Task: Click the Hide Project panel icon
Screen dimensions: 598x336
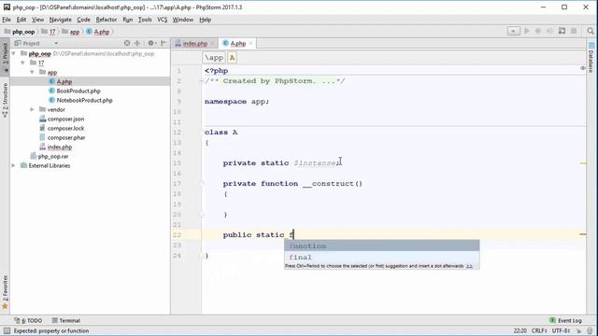Action: click(164, 44)
